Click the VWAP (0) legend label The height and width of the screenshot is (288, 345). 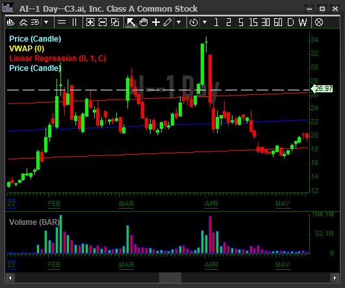(27, 49)
